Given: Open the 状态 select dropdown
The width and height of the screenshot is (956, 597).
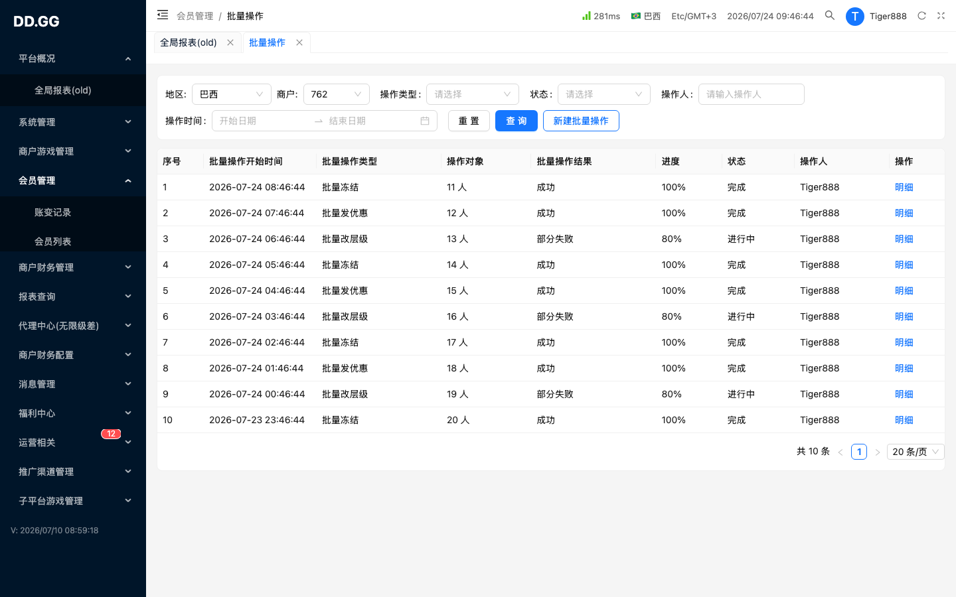Looking at the screenshot, I should pyautogui.click(x=604, y=94).
